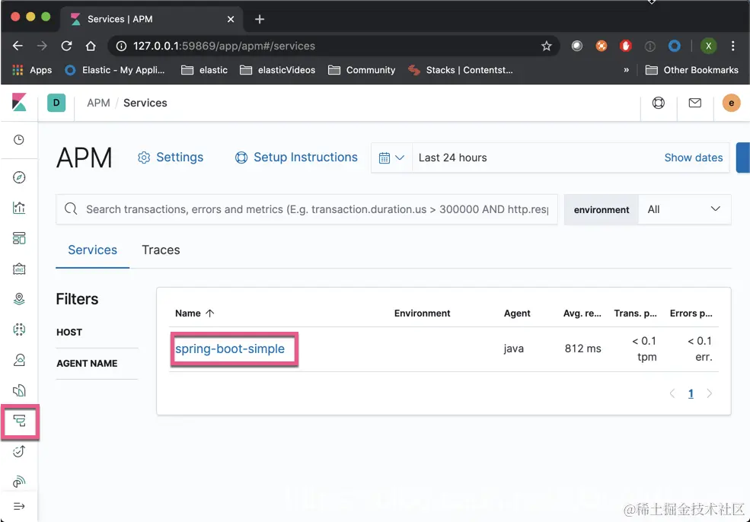
Task: Click the Last 24 hours time range
Action: pos(452,158)
